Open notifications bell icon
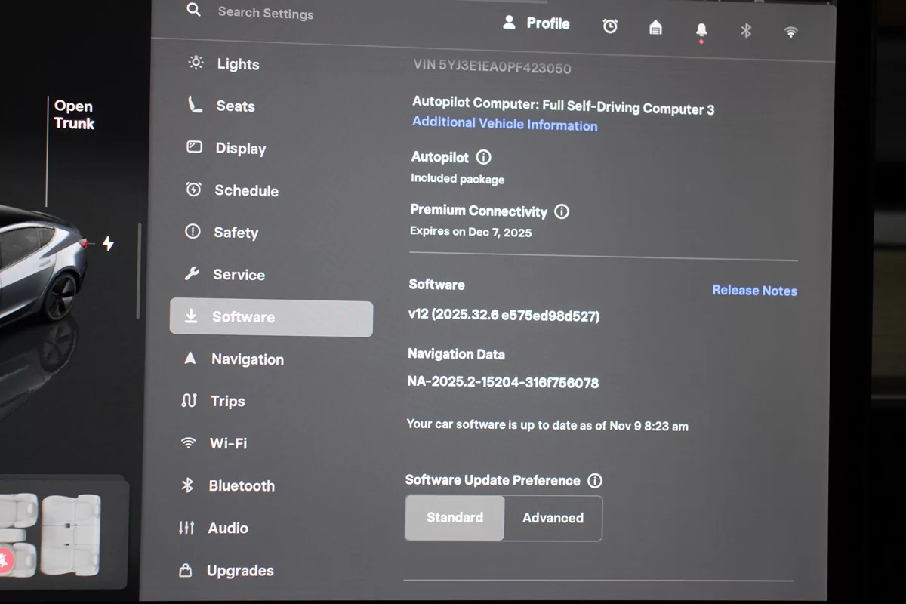The height and width of the screenshot is (604, 906). [701, 30]
